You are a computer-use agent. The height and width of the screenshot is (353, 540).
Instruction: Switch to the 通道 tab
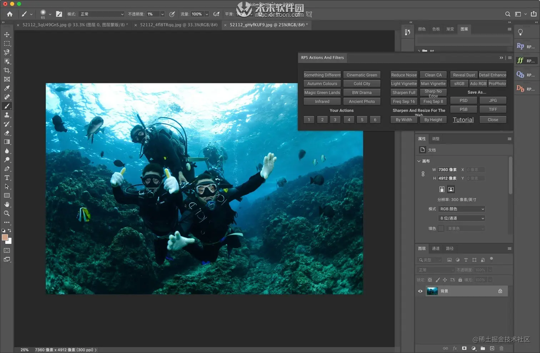[435, 248]
